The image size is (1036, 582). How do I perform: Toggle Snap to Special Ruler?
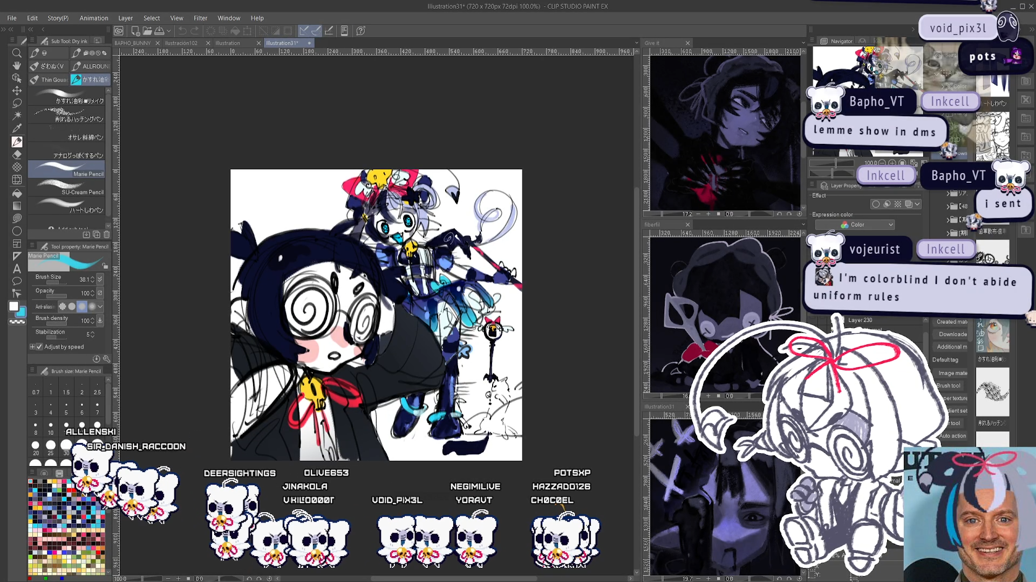(317, 31)
